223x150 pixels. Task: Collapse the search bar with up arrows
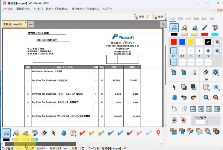point(166,15)
